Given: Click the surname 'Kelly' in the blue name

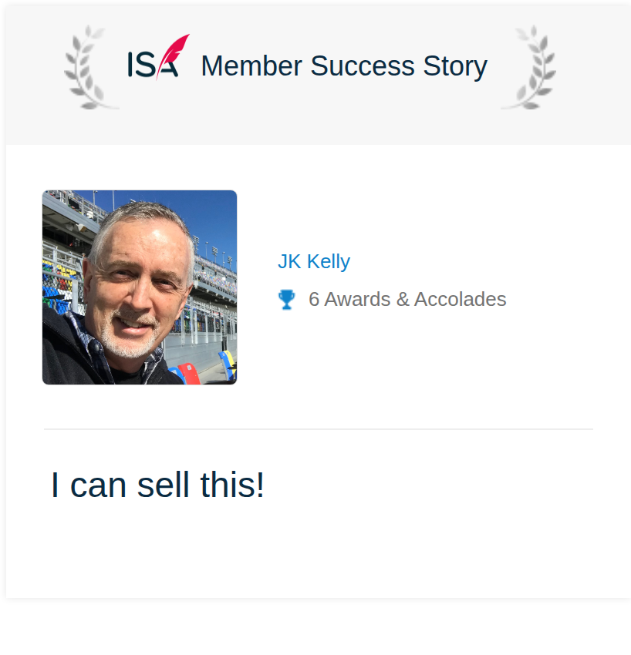Looking at the screenshot, I should [329, 261].
